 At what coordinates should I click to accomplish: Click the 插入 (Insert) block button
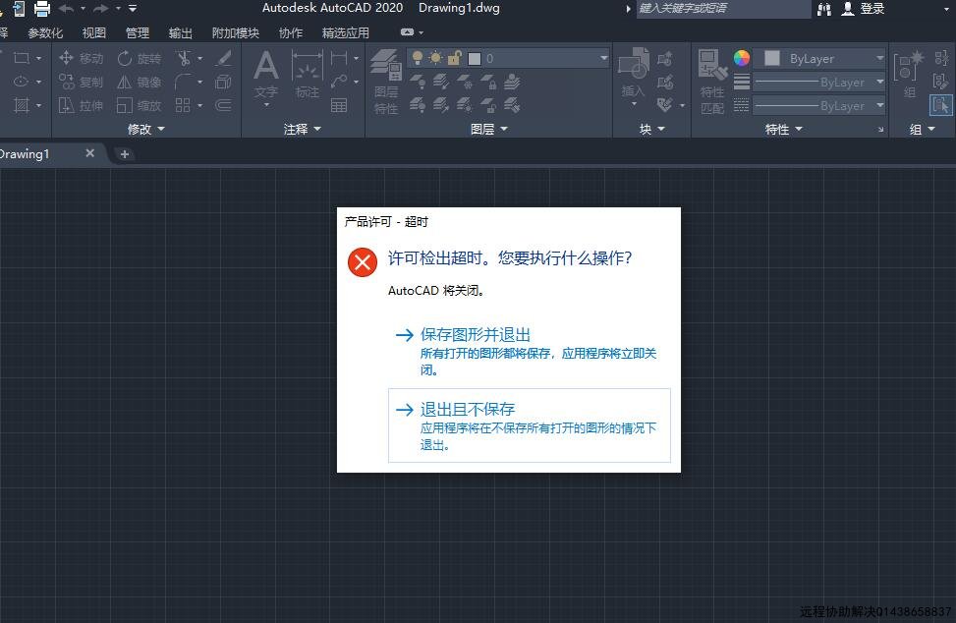click(x=634, y=73)
